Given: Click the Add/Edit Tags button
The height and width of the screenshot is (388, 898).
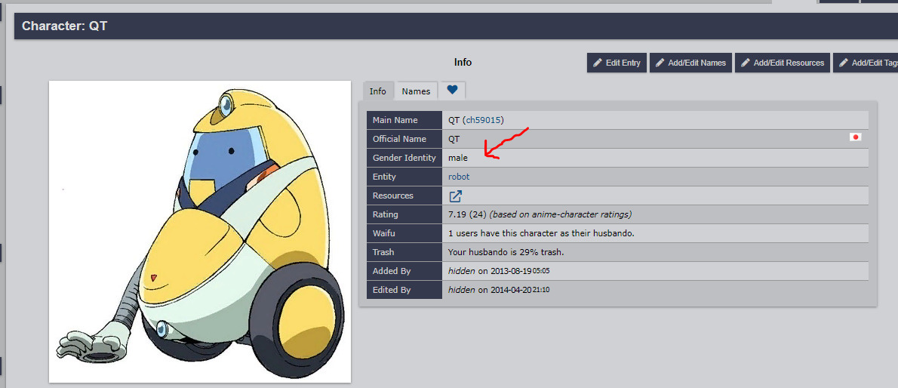Looking at the screenshot, I should point(868,63).
